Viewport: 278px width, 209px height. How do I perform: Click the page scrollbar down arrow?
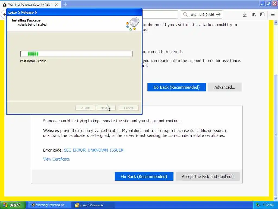[x=276, y=198]
